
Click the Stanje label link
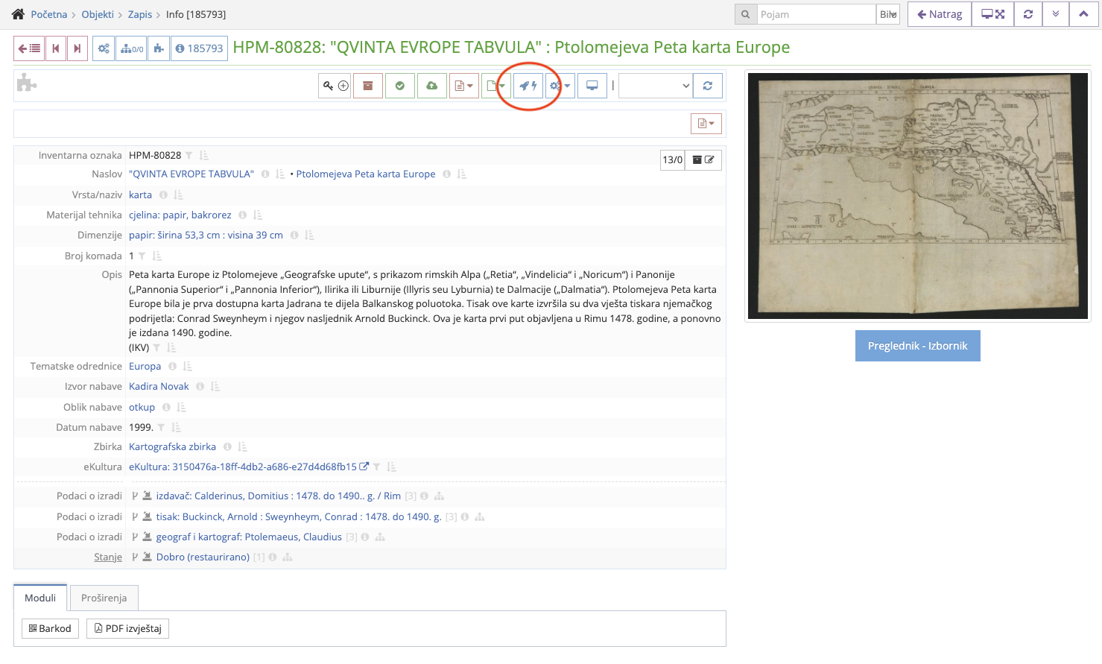(x=108, y=557)
